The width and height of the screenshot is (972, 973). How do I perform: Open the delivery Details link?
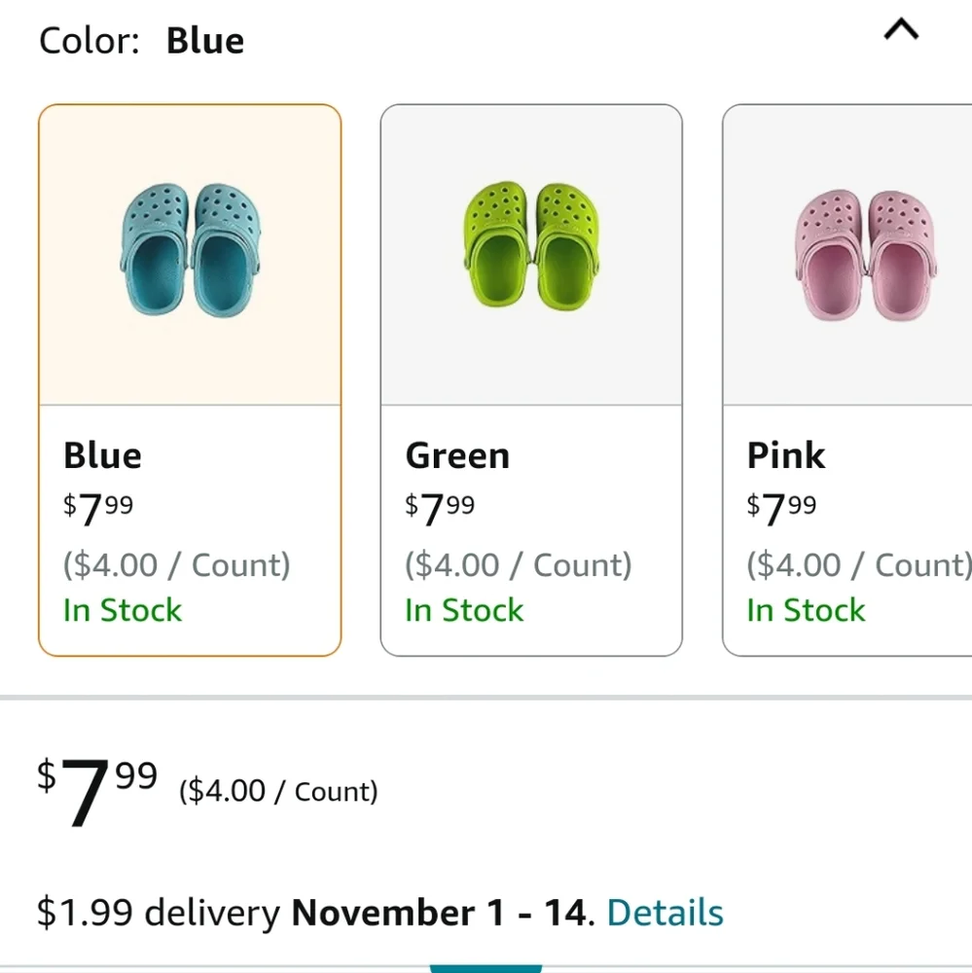[x=666, y=913]
